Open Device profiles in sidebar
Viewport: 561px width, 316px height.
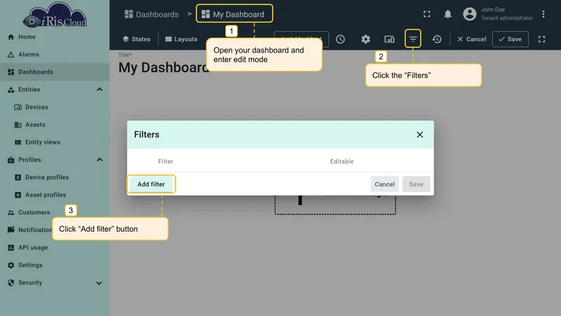click(x=55, y=178)
